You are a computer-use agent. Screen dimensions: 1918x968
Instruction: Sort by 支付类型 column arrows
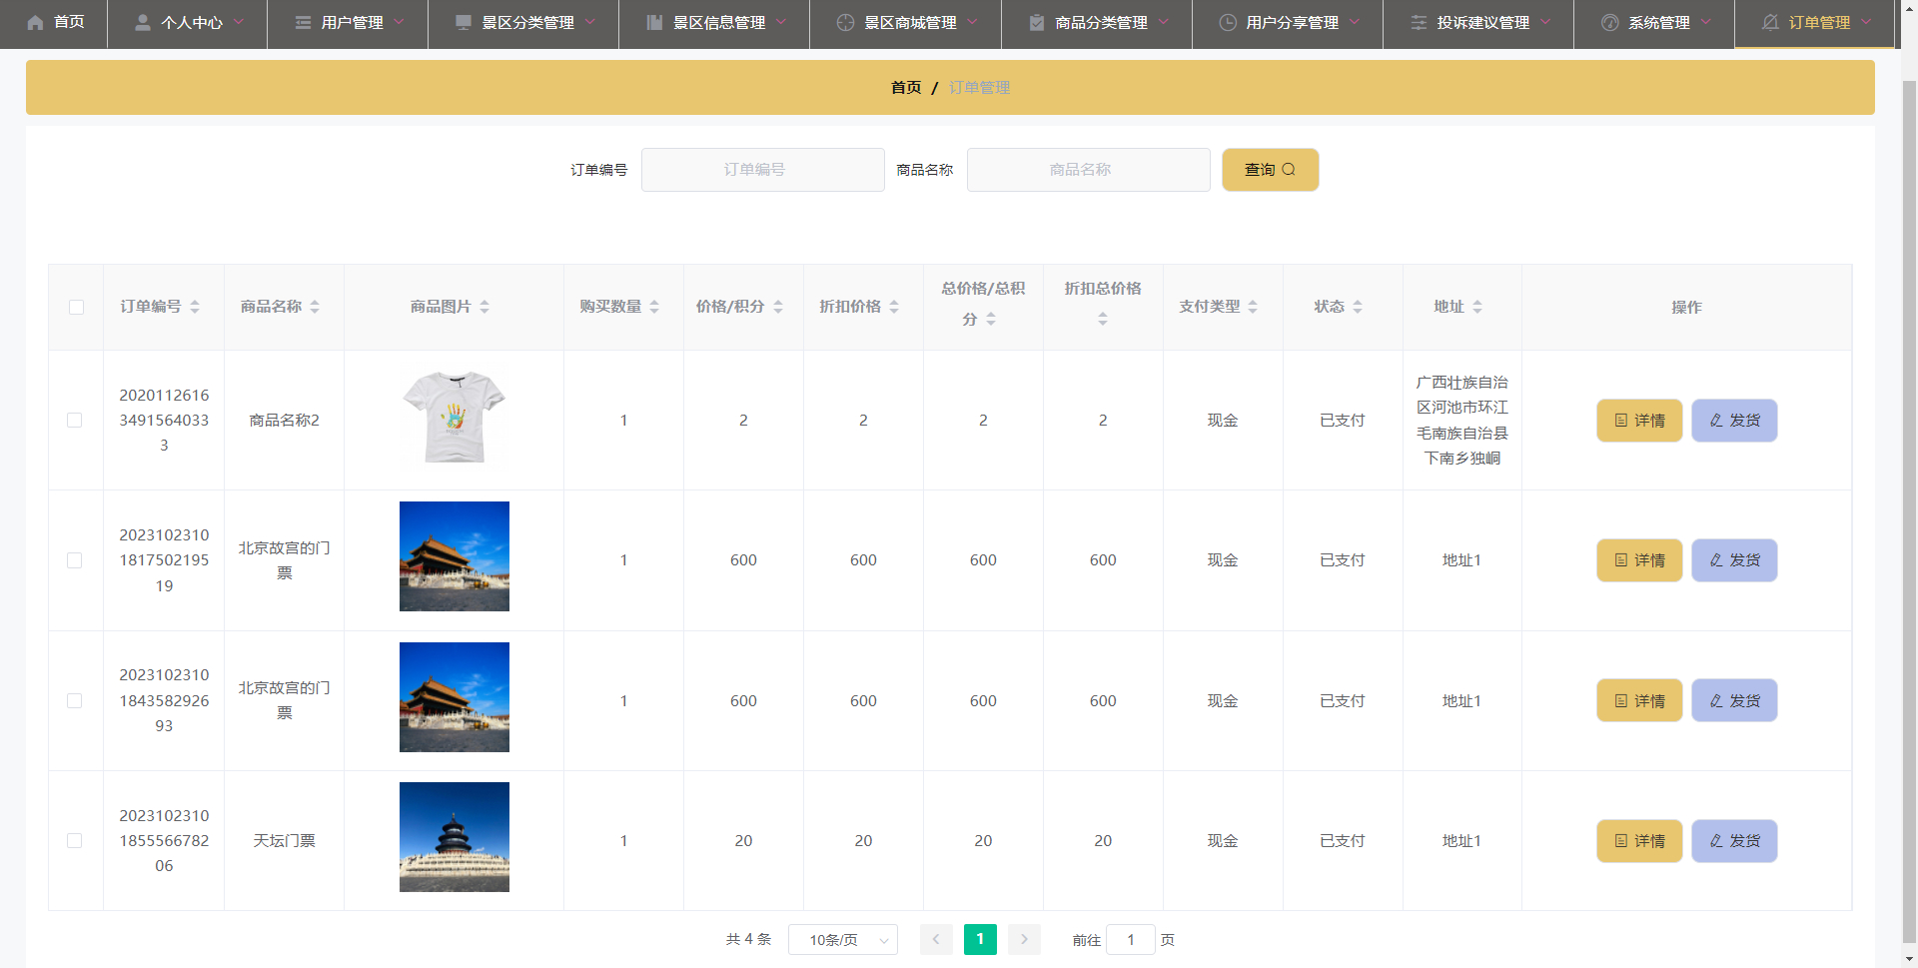tap(1253, 307)
